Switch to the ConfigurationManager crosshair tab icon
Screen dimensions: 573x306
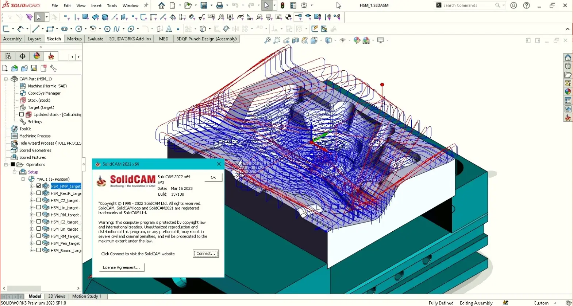(x=23, y=56)
